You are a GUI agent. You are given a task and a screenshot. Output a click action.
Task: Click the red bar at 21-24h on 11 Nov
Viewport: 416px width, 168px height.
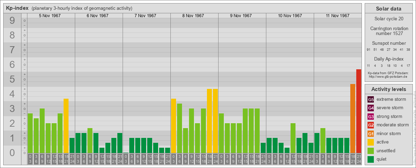click(x=359, y=111)
